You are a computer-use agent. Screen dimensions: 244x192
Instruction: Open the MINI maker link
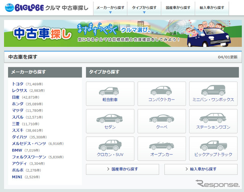tap(17, 177)
